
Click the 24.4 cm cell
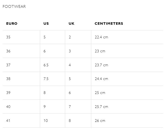point(101,79)
